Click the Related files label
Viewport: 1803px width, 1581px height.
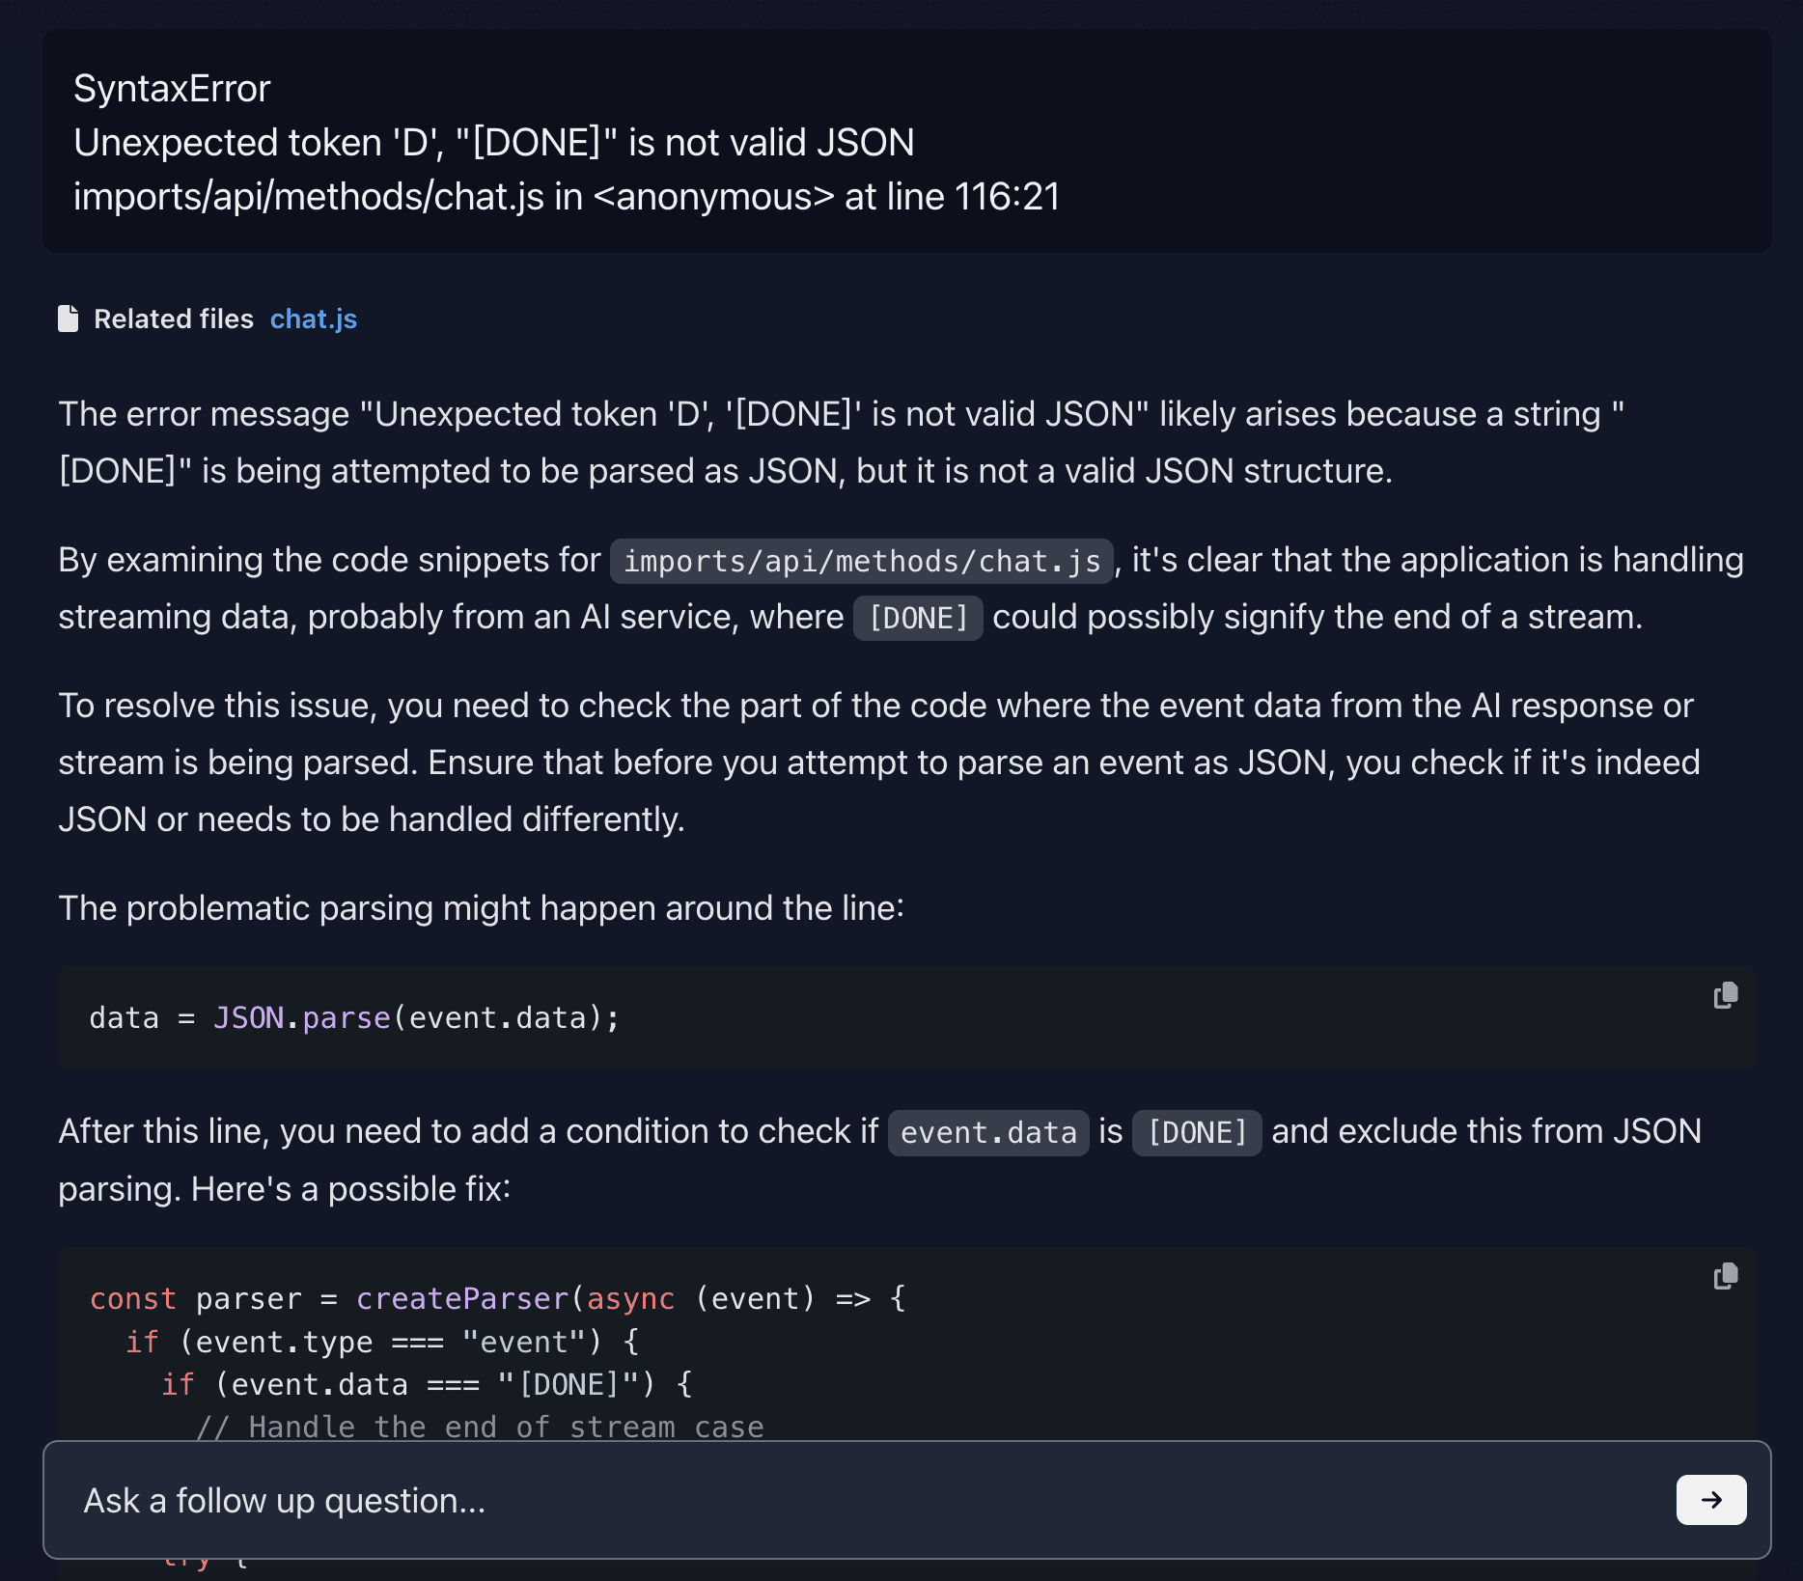coord(174,319)
